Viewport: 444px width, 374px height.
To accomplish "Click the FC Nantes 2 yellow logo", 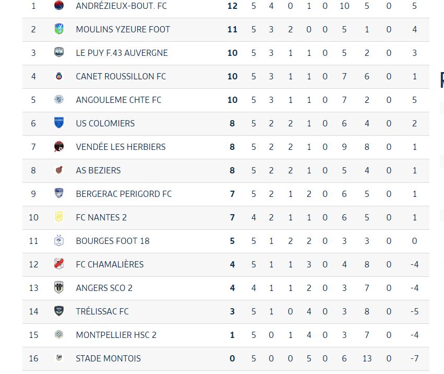I will pyautogui.click(x=59, y=217).
